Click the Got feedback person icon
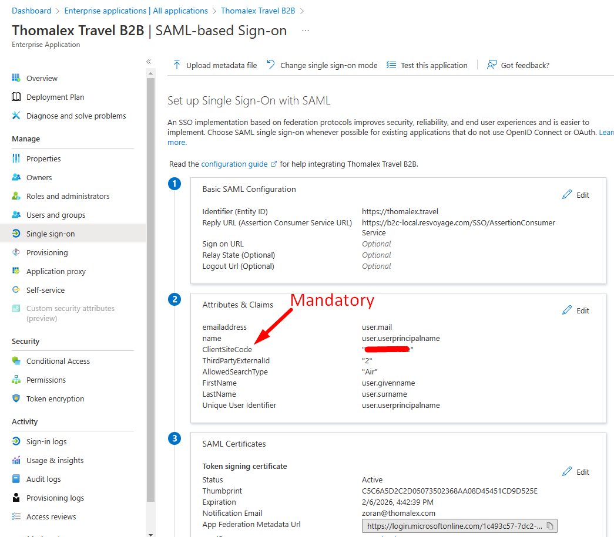Image resolution: width=614 pixels, height=537 pixels. tap(491, 65)
